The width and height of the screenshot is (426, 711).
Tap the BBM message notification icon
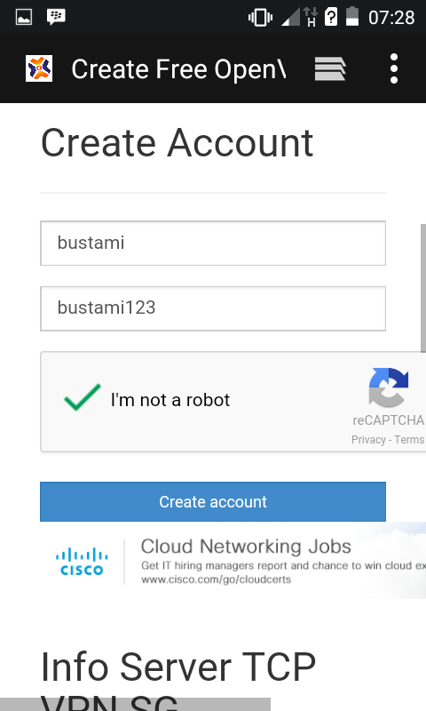[x=56, y=17]
